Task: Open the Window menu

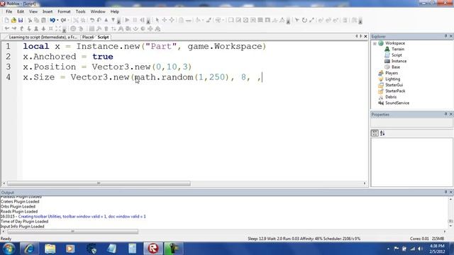Action: point(98,11)
